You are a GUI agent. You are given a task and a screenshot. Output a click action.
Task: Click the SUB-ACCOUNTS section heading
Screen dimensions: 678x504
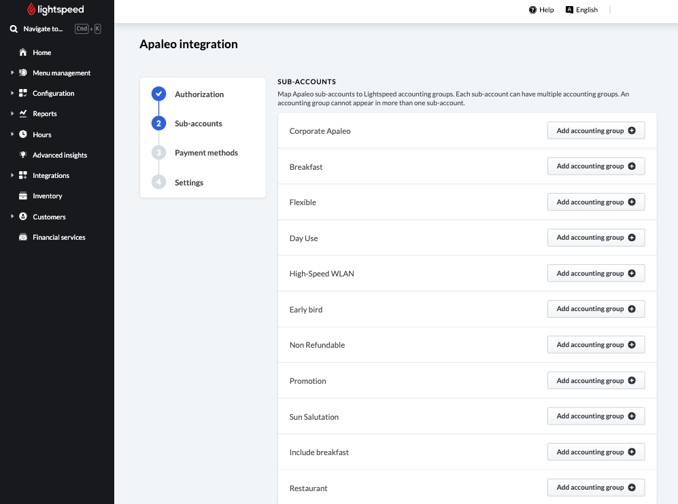(x=307, y=82)
